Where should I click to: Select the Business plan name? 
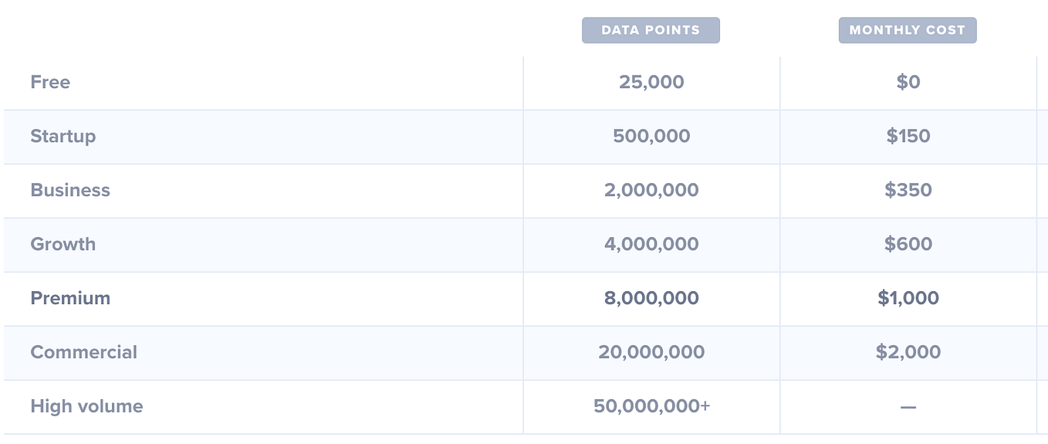70,190
